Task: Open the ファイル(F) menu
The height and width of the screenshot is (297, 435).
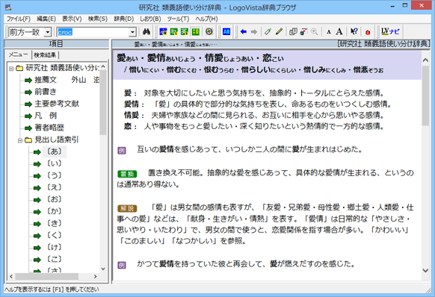Action: [x=18, y=19]
